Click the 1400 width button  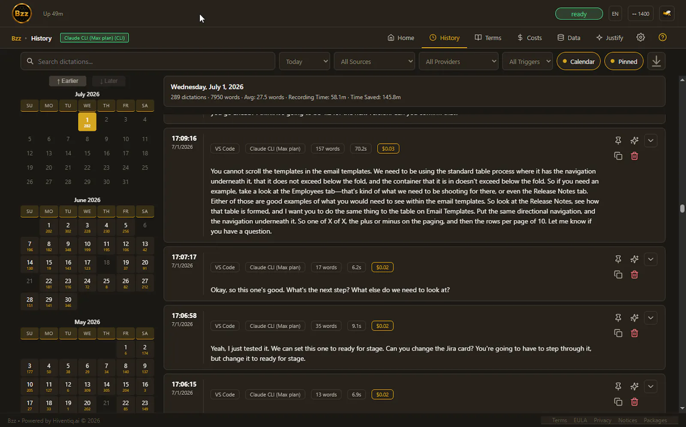pos(641,14)
